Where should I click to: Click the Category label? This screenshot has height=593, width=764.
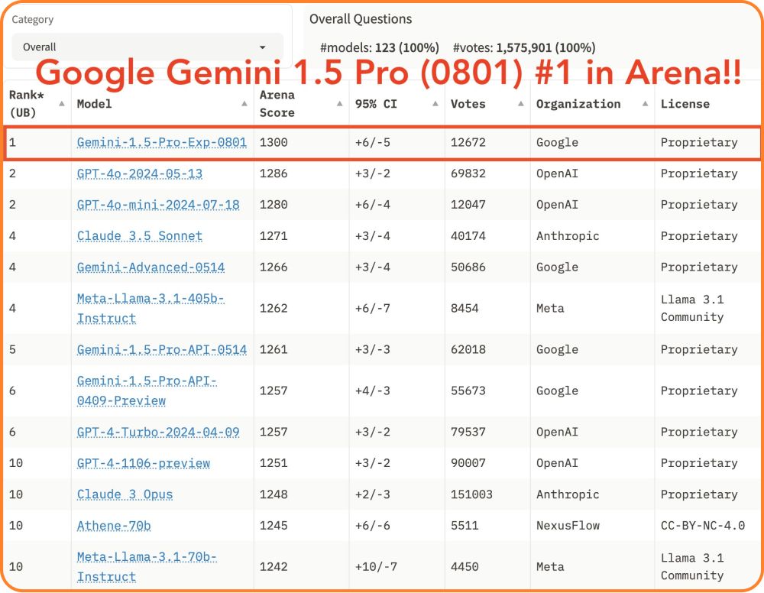point(33,20)
